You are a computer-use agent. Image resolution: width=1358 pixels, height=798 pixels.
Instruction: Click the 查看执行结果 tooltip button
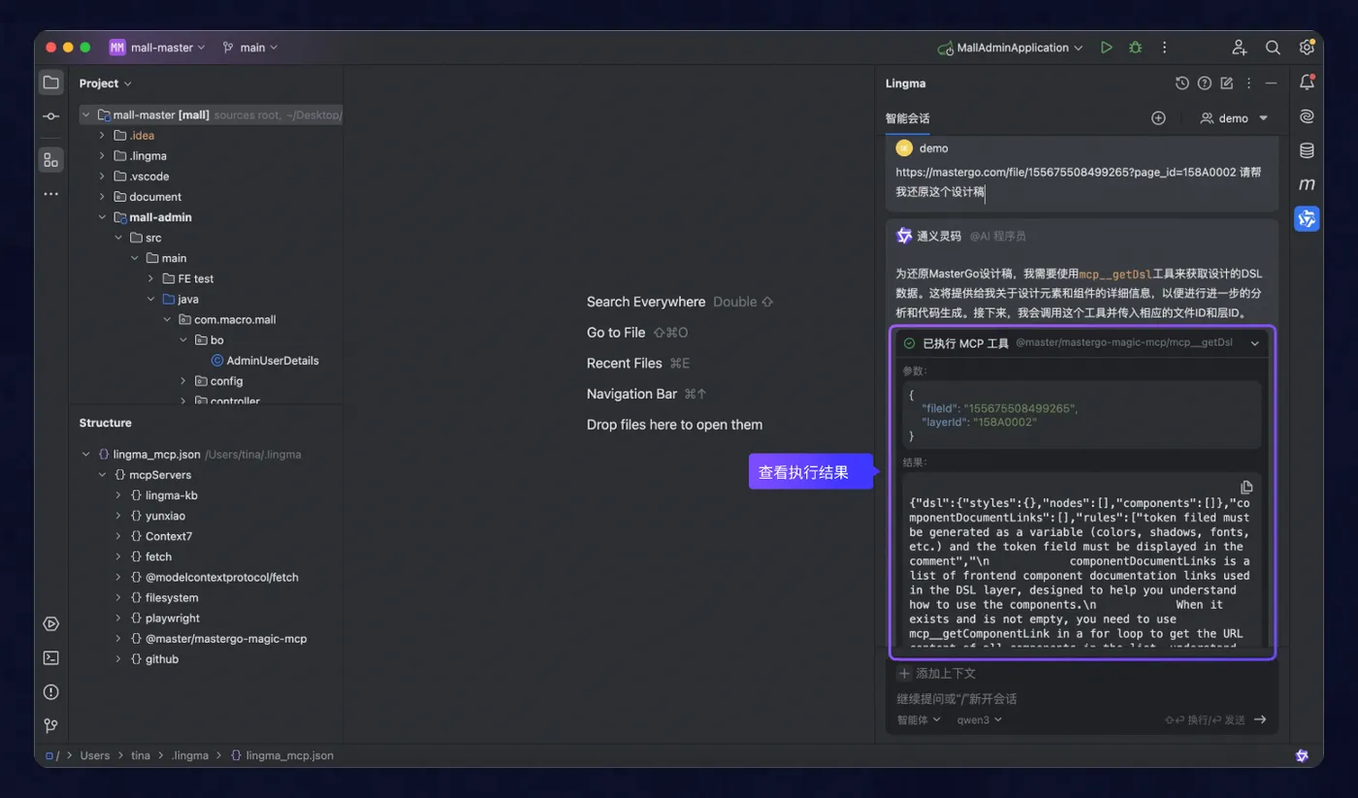(x=811, y=472)
